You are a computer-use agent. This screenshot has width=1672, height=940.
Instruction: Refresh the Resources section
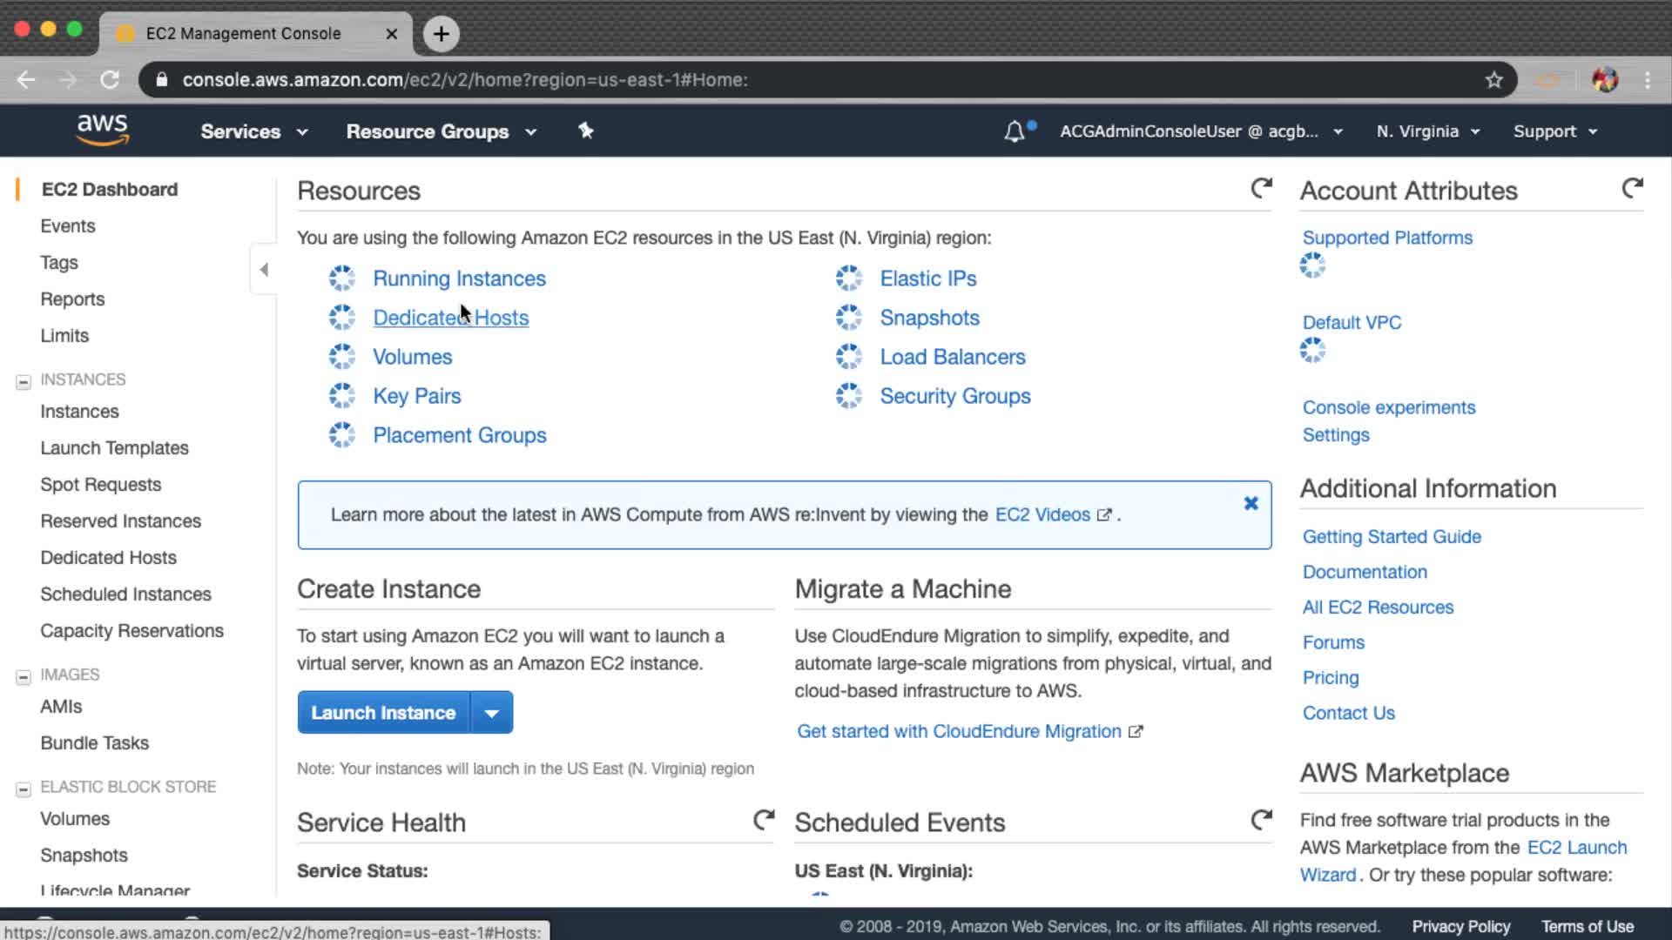pyautogui.click(x=1261, y=188)
